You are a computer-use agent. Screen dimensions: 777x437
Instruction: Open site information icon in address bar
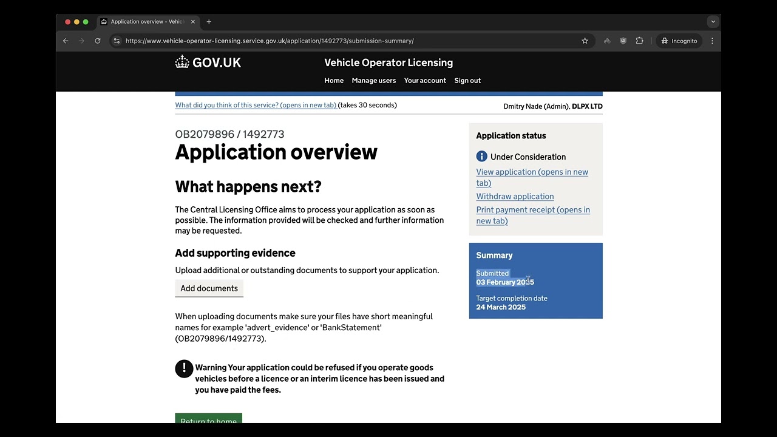117,41
